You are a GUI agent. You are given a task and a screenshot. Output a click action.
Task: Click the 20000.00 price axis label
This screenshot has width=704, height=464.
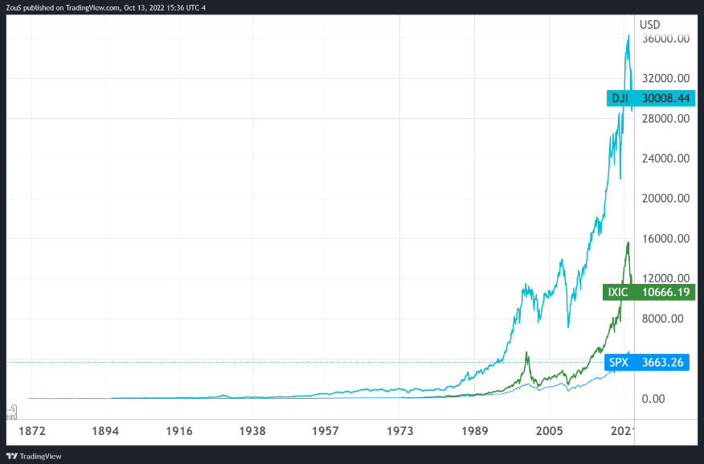666,198
